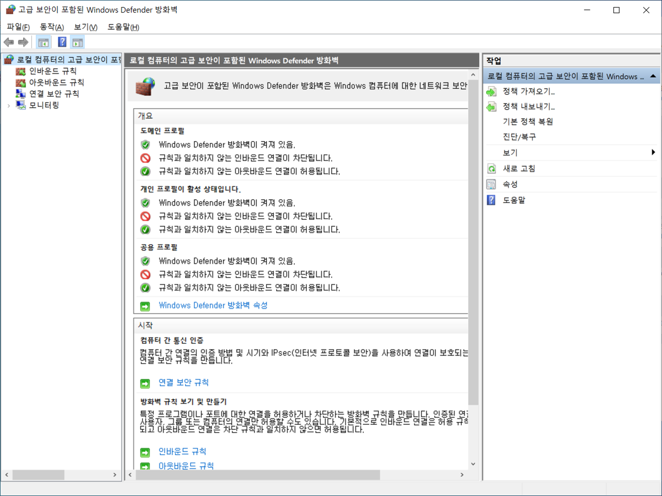The image size is (662, 496).
Task: Expand the 모니터링 tree node
Action: pos(8,105)
